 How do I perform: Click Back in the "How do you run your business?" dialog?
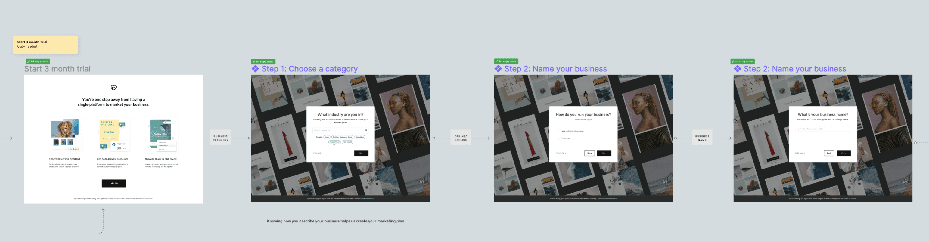(x=590, y=153)
